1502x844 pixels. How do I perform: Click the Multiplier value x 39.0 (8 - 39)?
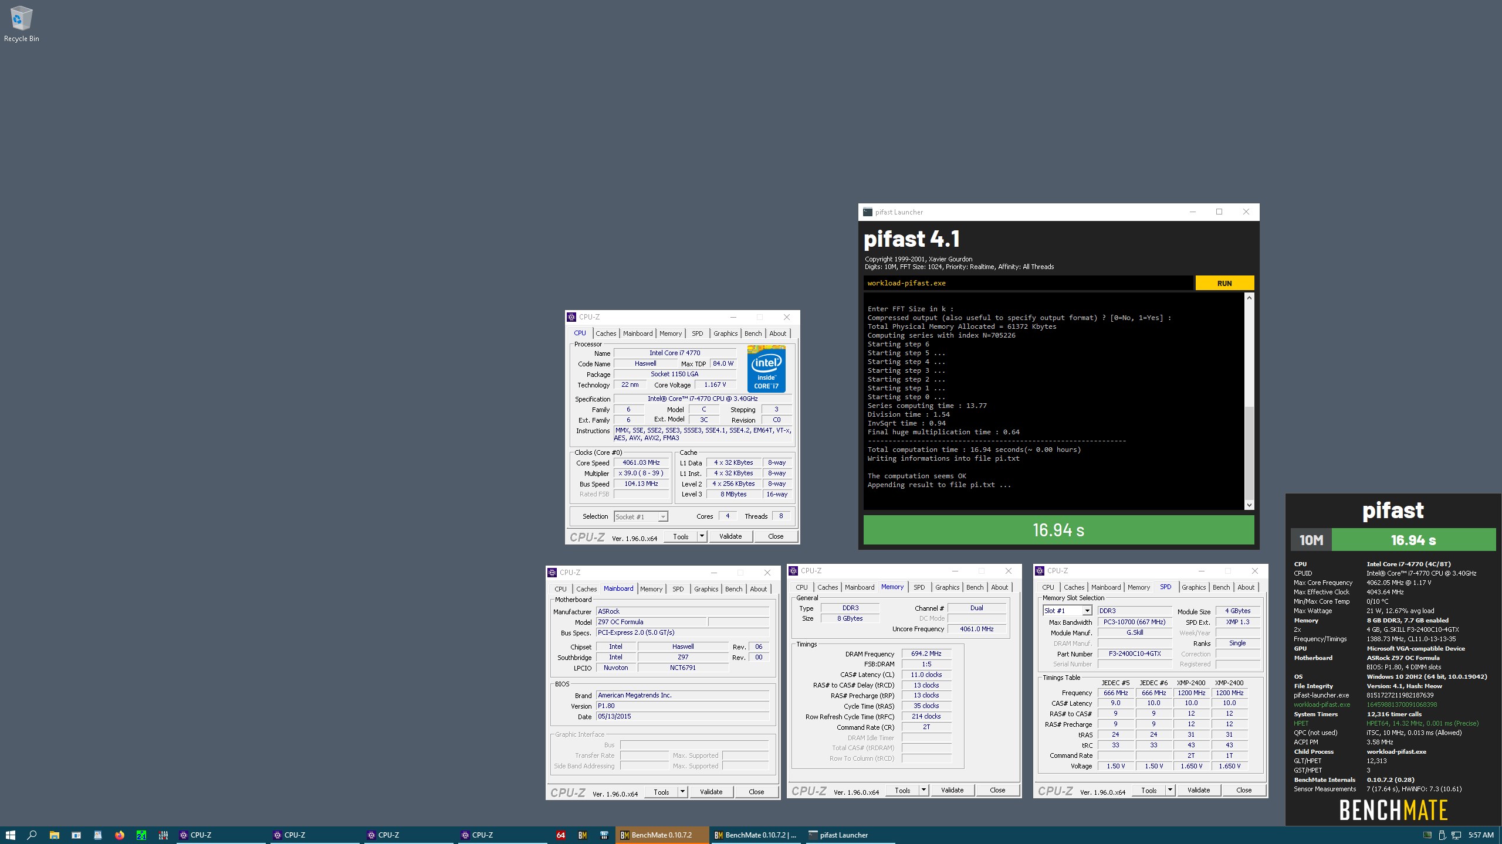pyautogui.click(x=641, y=473)
